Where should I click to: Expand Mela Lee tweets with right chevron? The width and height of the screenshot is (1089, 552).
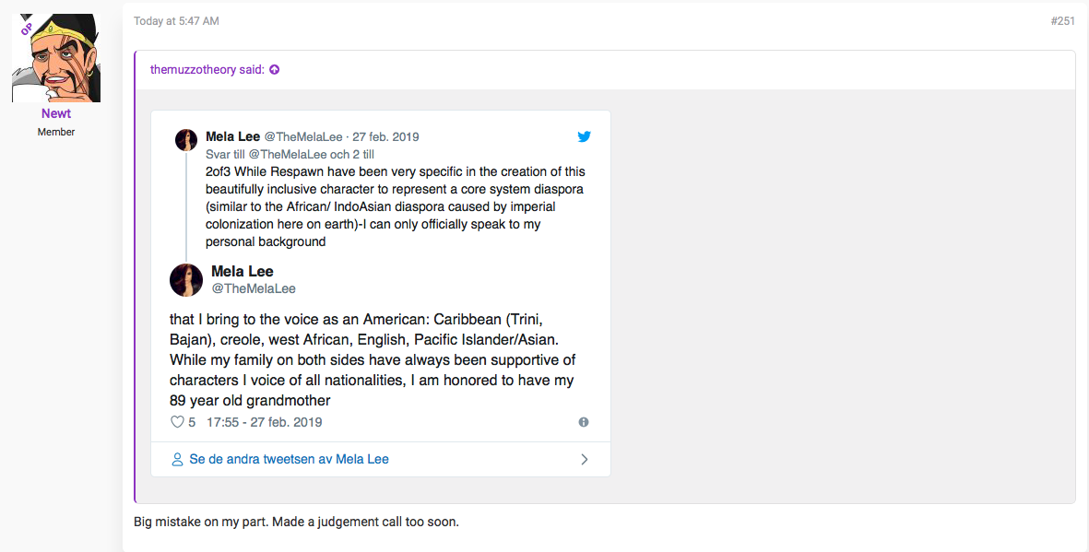click(584, 459)
